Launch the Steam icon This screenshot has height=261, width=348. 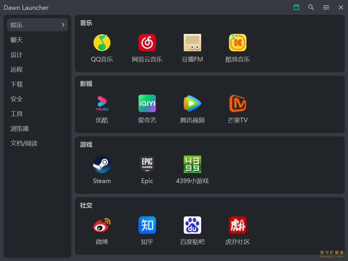tap(102, 164)
